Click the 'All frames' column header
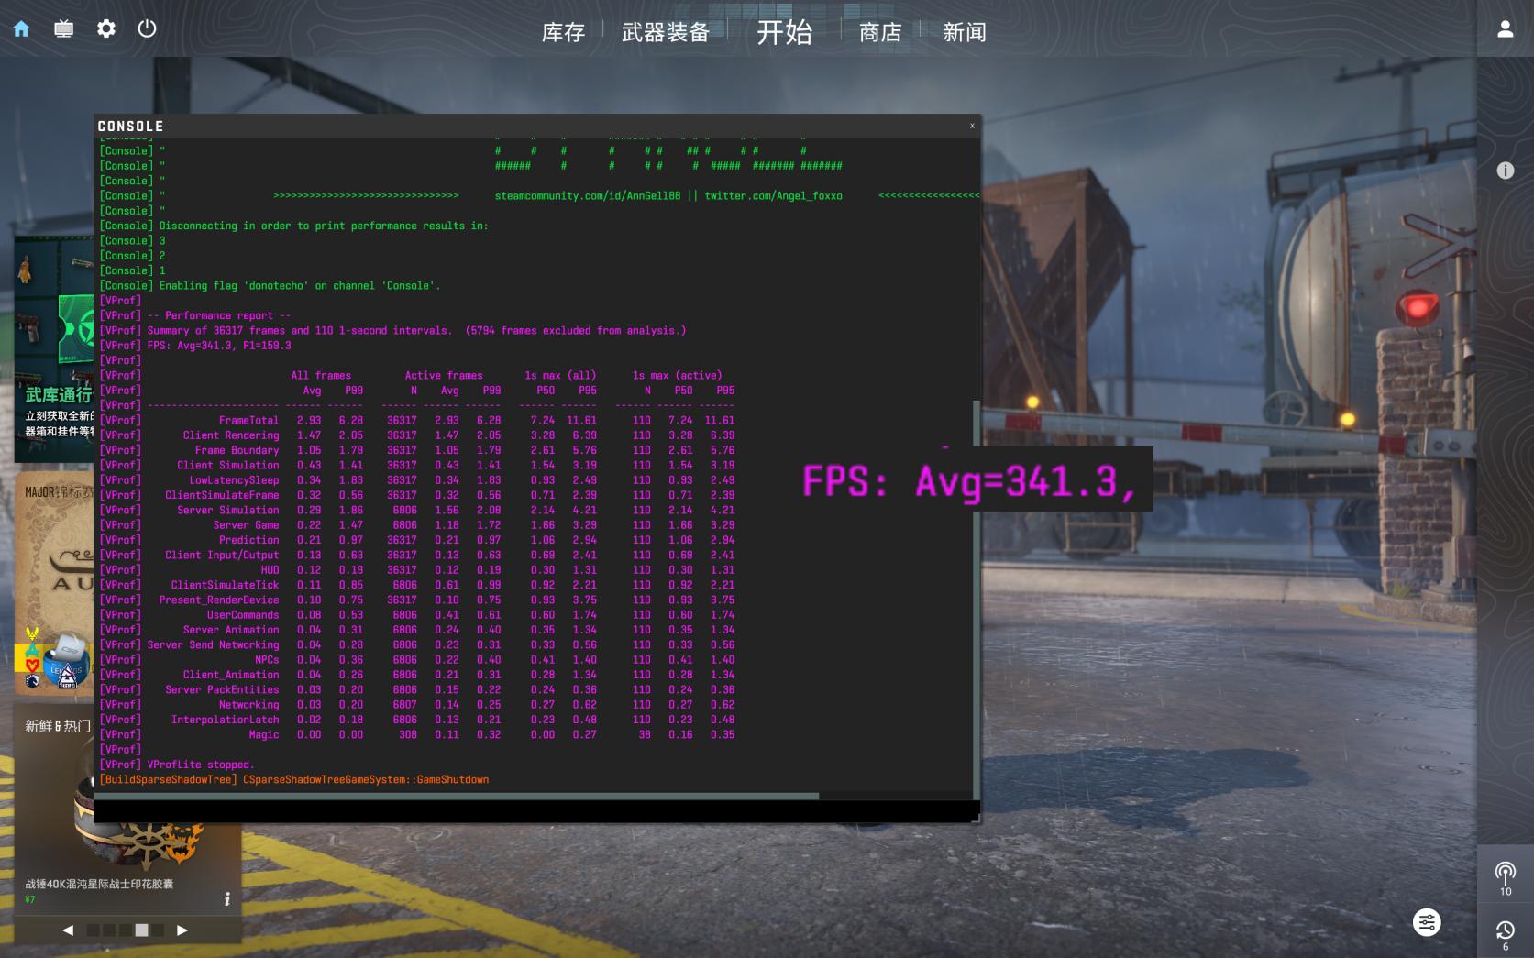The height and width of the screenshot is (958, 1534). [x=321, y=376]
